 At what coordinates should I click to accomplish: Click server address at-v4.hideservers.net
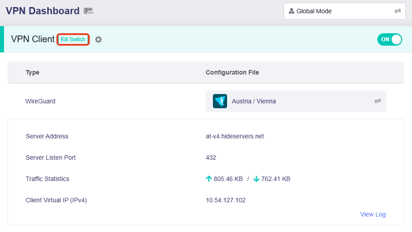pos(235,136)
